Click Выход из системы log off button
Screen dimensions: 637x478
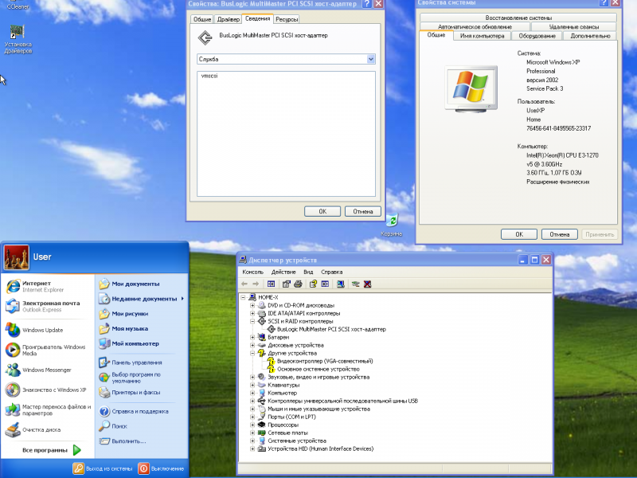103,468
